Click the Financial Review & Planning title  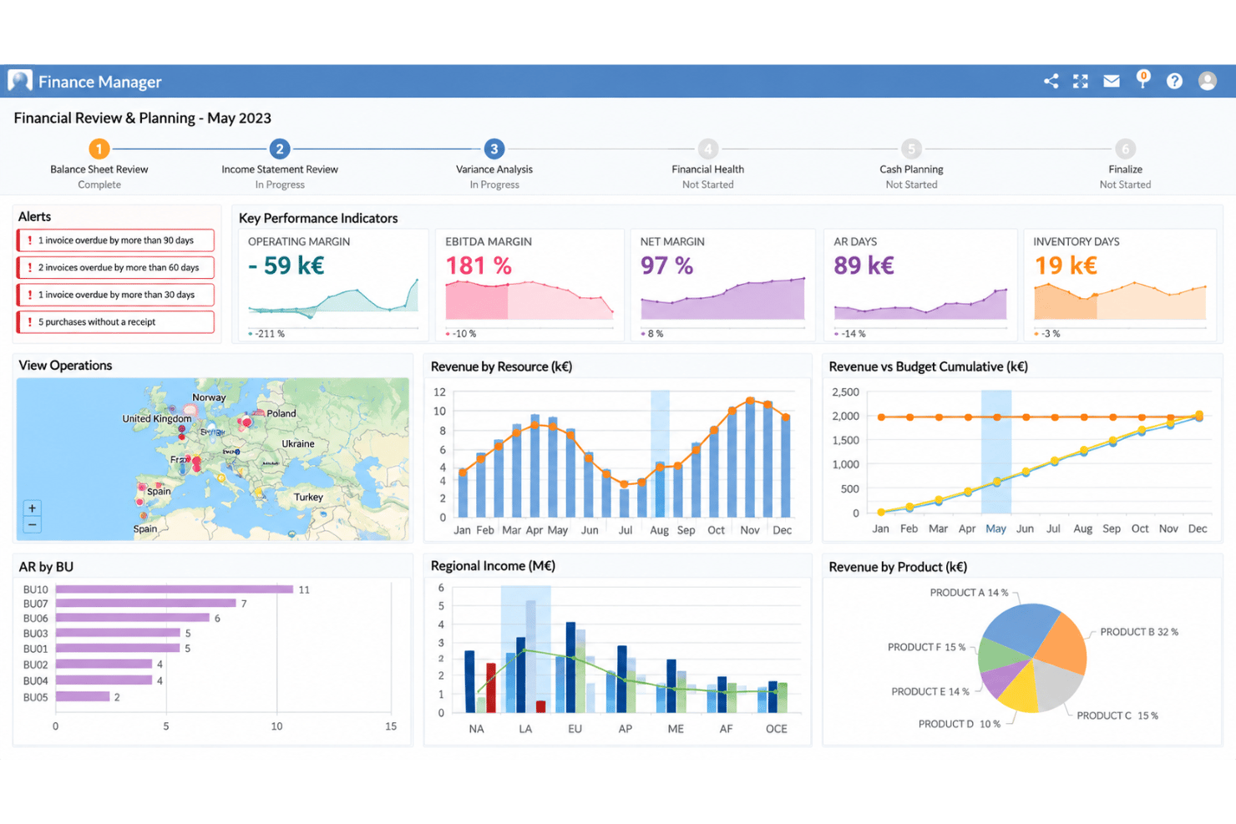[142, 118]
